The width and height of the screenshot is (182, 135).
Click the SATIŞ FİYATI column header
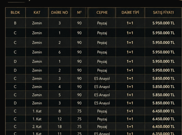[163, 12]
